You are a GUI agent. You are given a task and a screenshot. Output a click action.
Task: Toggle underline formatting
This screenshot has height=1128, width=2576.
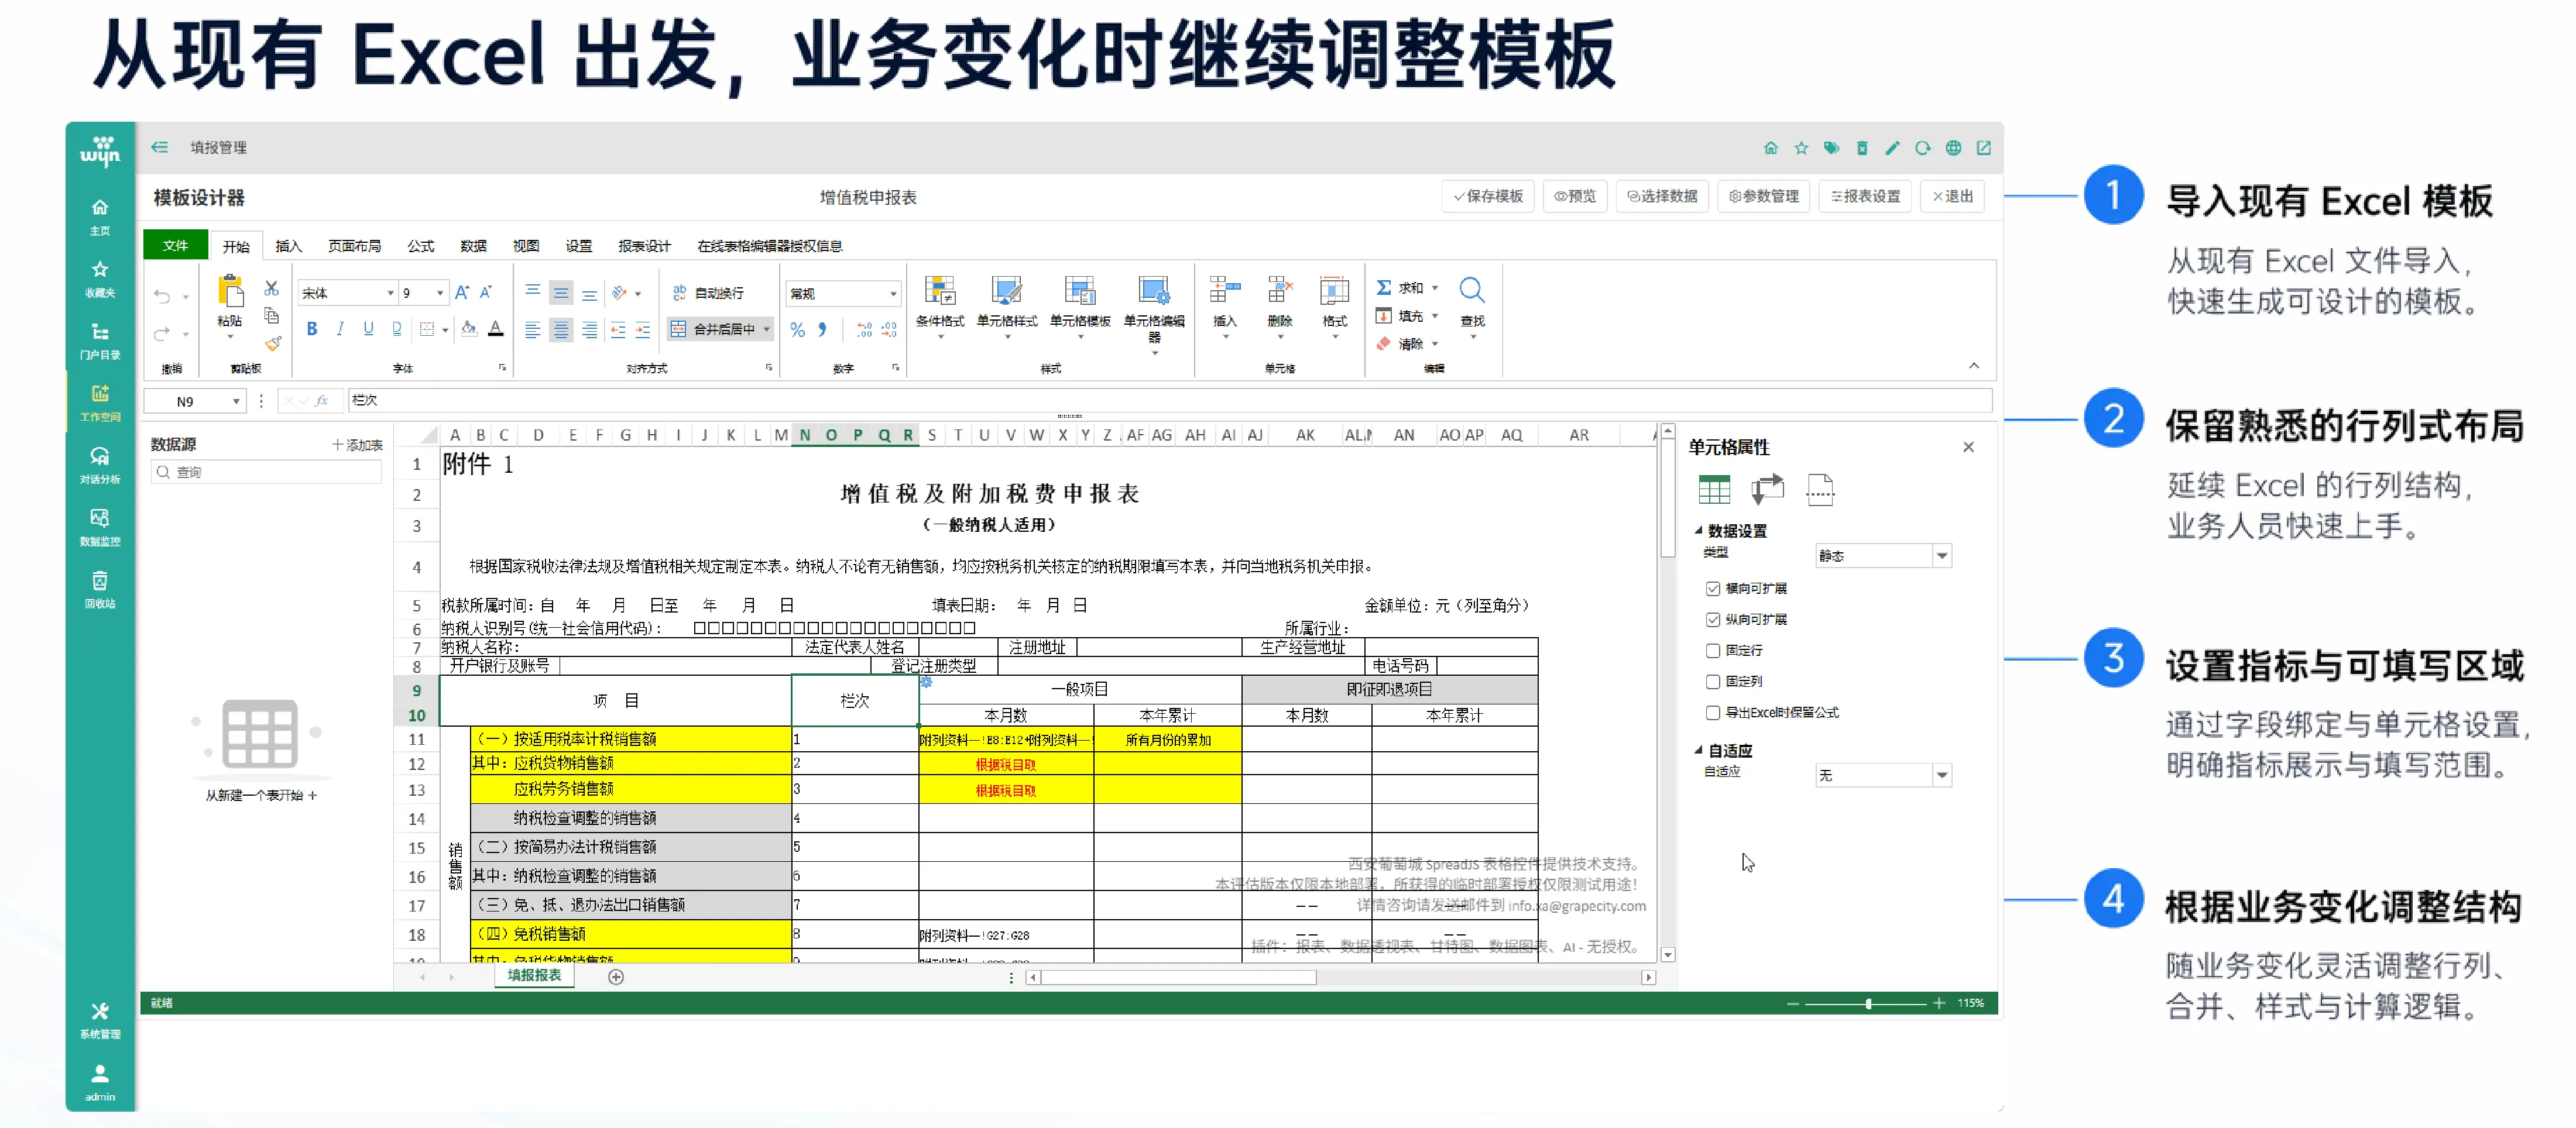click(368, 329)
